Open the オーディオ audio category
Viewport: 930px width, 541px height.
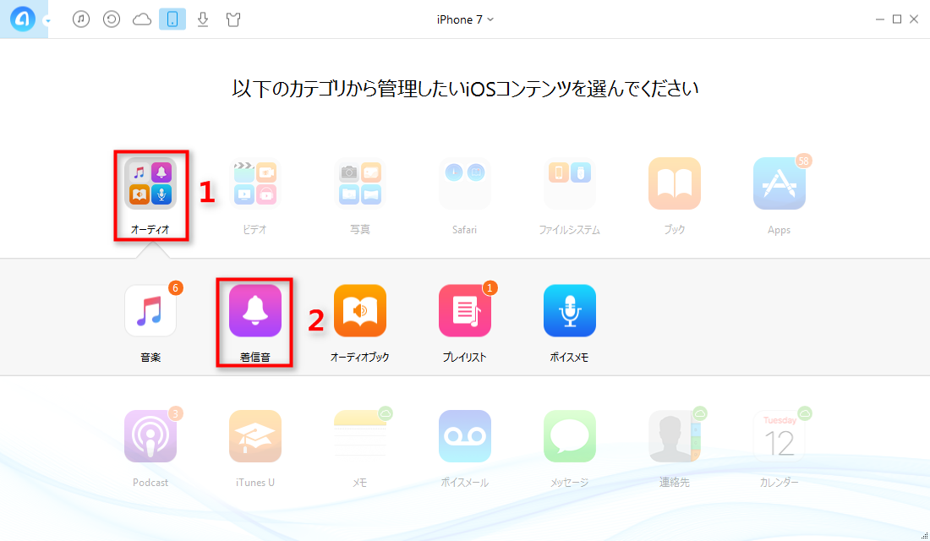(x=150, y=183)
